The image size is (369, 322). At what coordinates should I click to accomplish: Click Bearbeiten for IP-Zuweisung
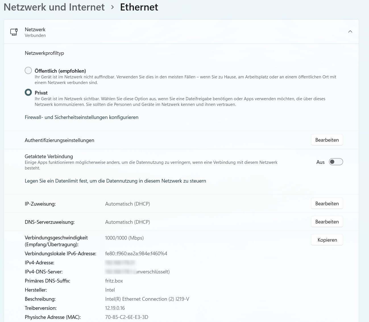[327, 204]
